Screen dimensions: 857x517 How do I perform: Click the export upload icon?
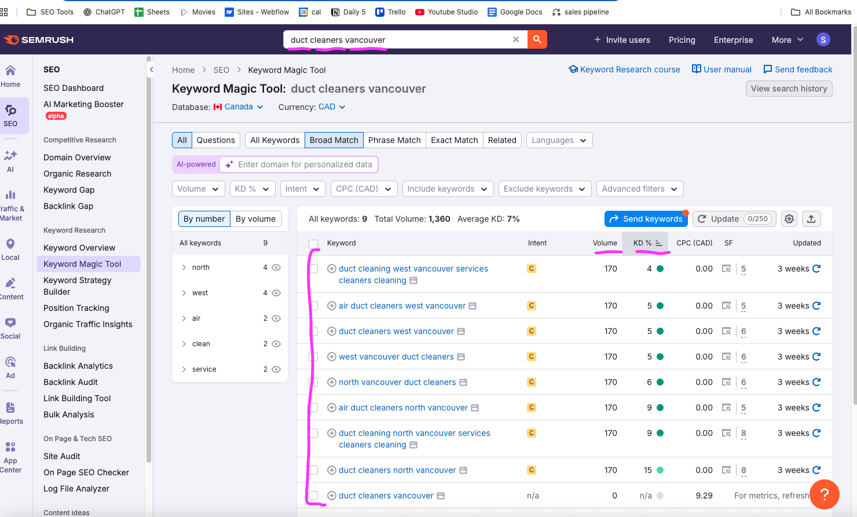coord(811,219)
